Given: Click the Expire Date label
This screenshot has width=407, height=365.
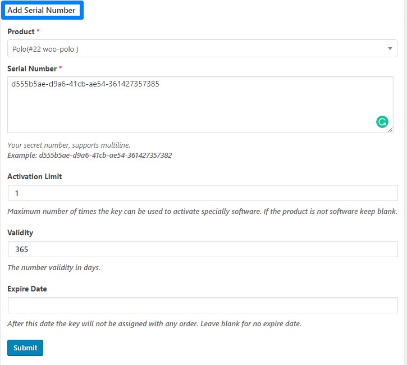Looking at the screenshot, I should click(27, 289).
